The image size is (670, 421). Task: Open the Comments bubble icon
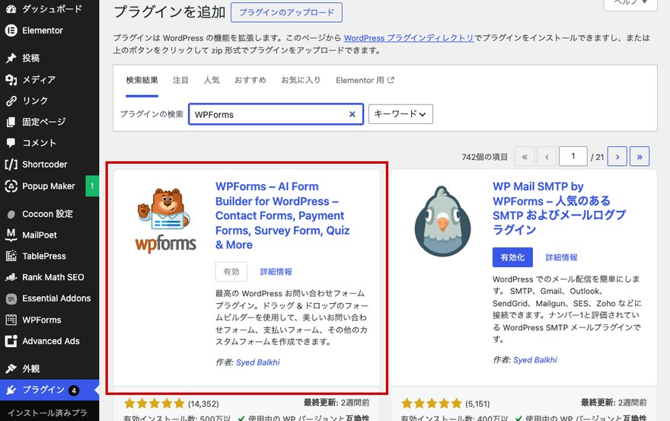(11, 143)
